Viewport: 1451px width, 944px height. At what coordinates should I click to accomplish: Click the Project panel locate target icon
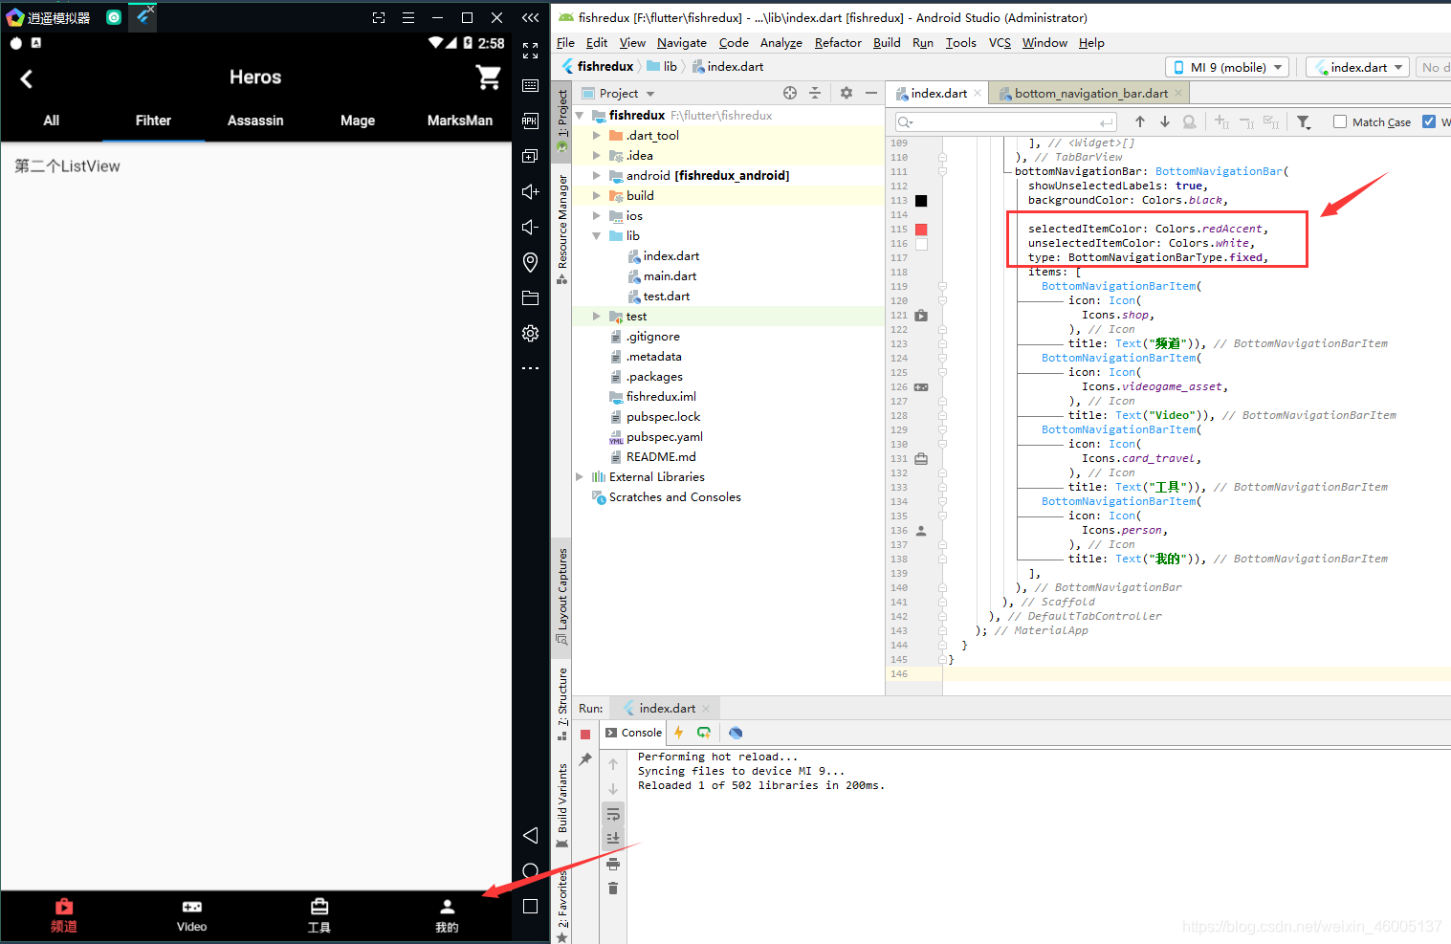coord(790,93)
